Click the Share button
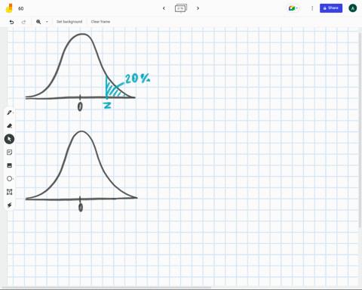This screenshot has height=290, width=362. (331, 8)
